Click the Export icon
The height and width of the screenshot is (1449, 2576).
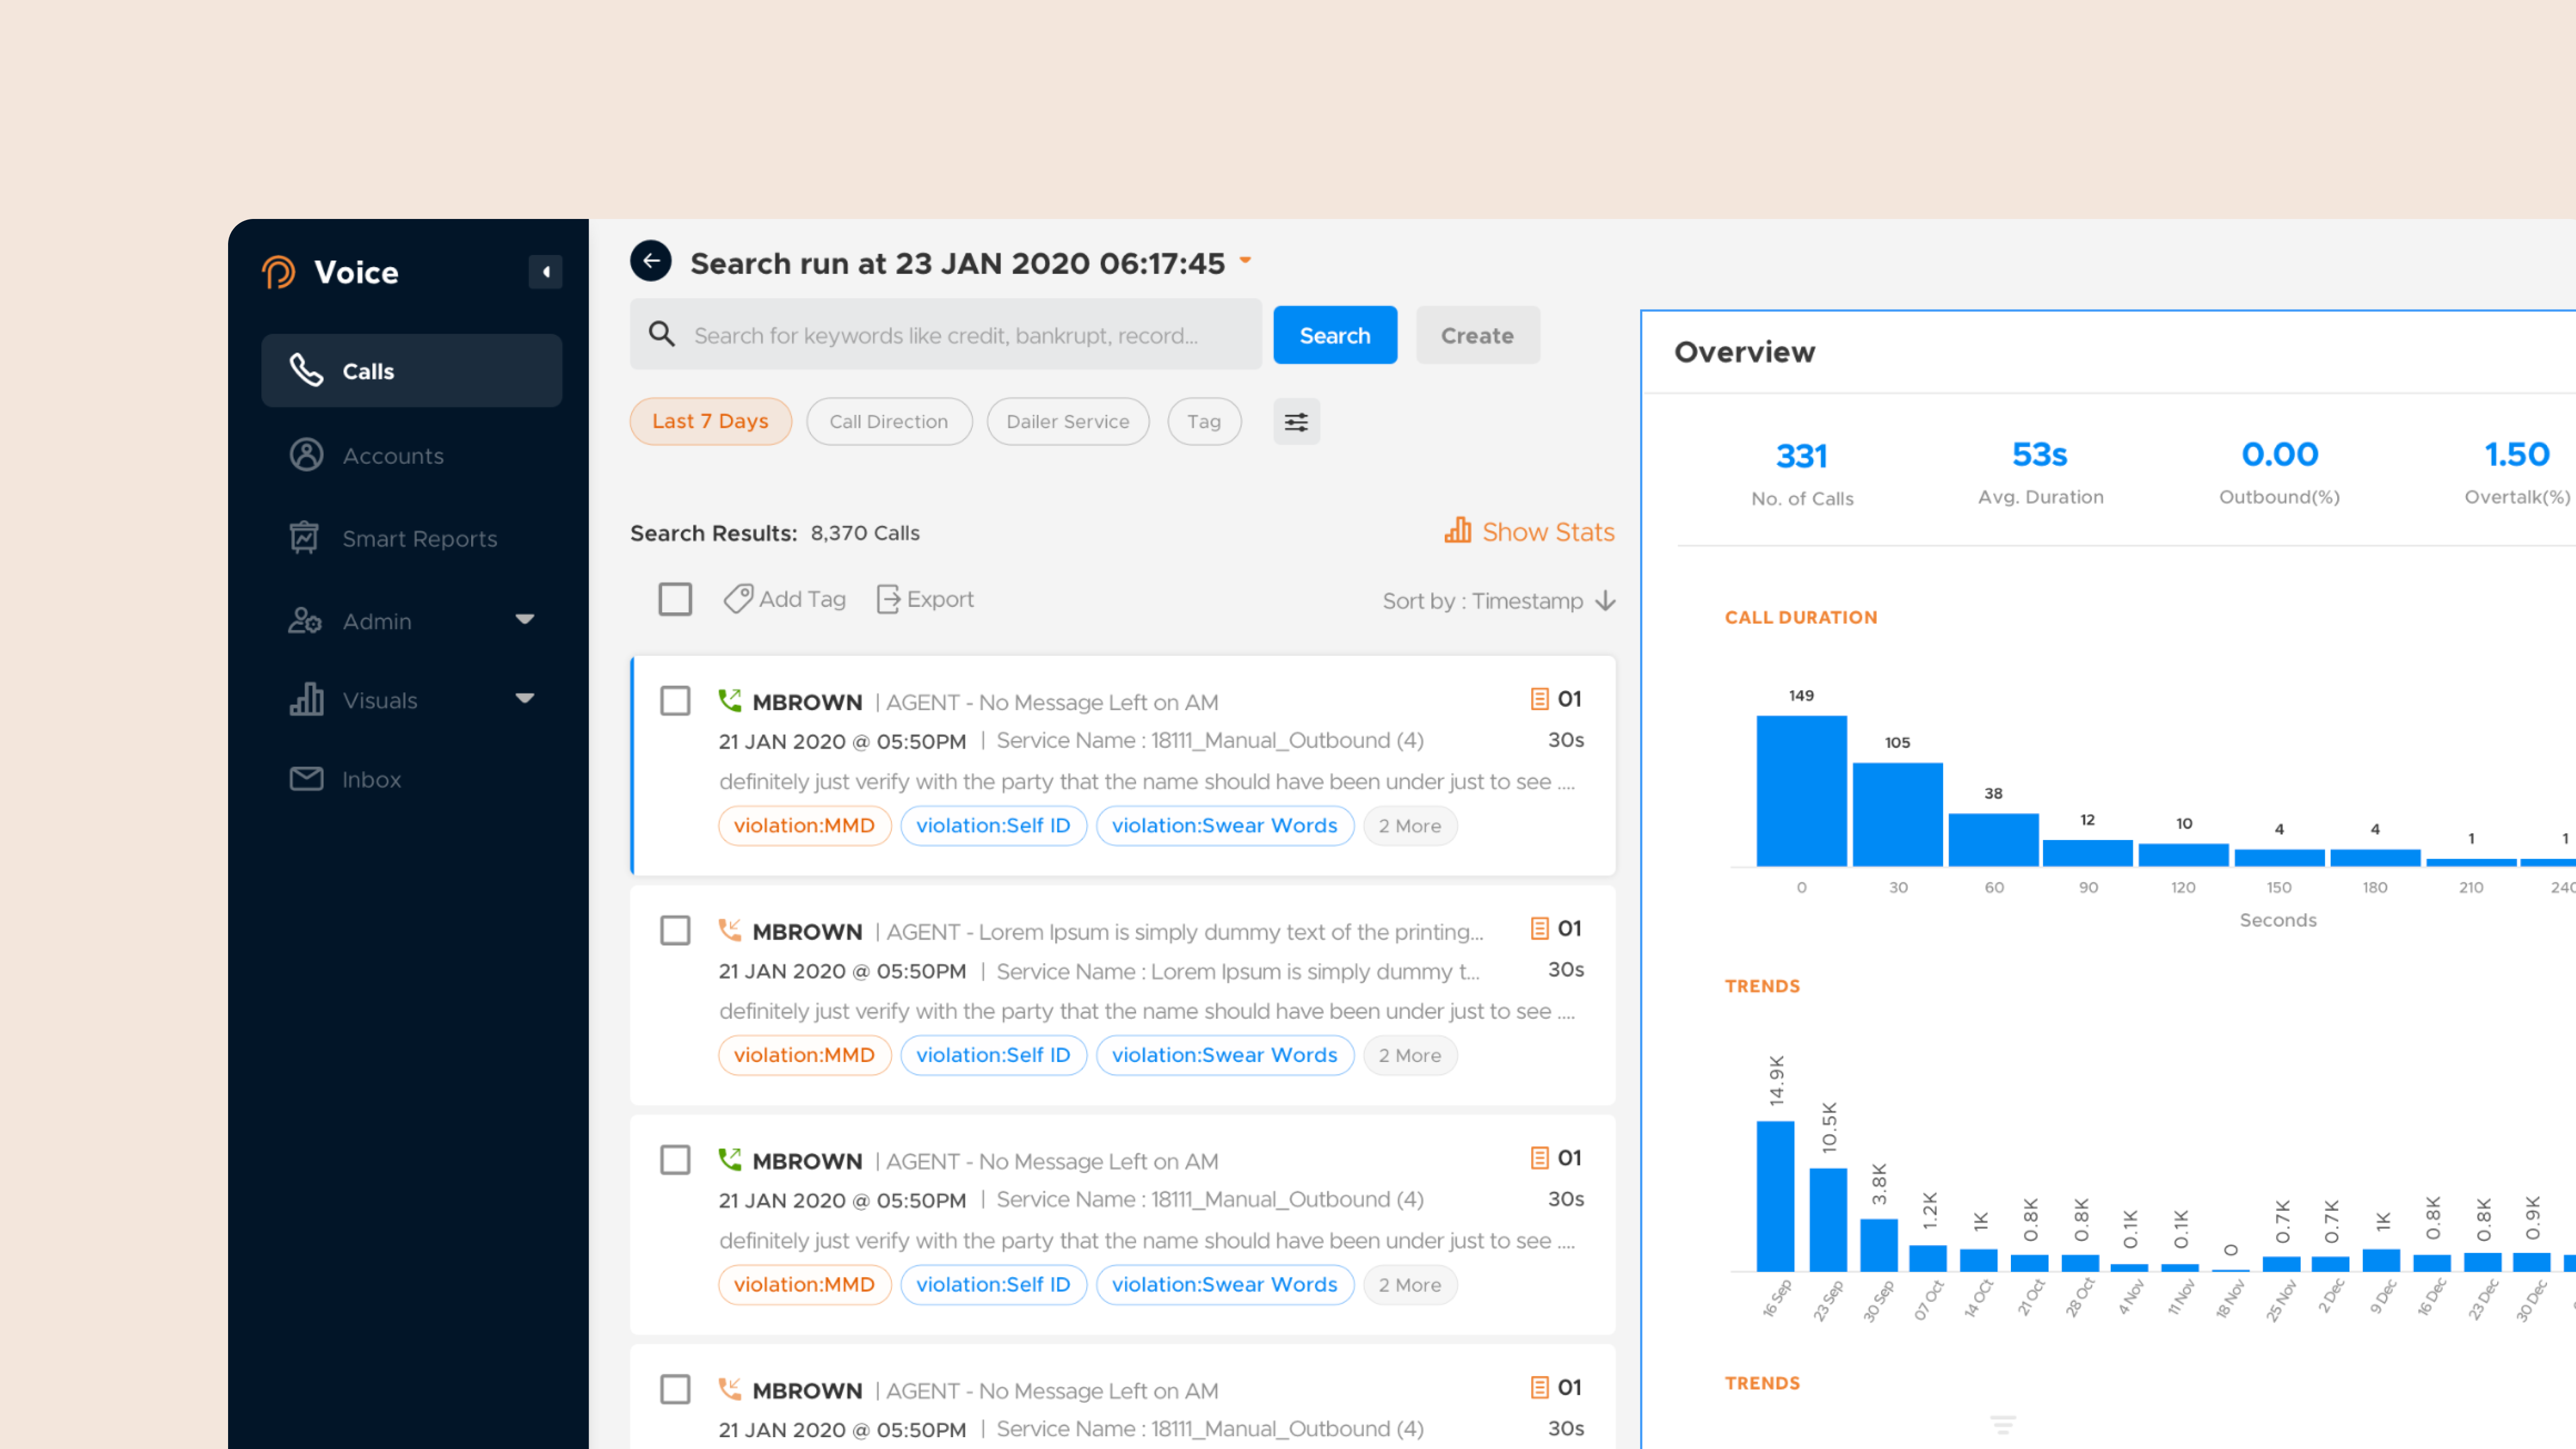pos(887,599)
